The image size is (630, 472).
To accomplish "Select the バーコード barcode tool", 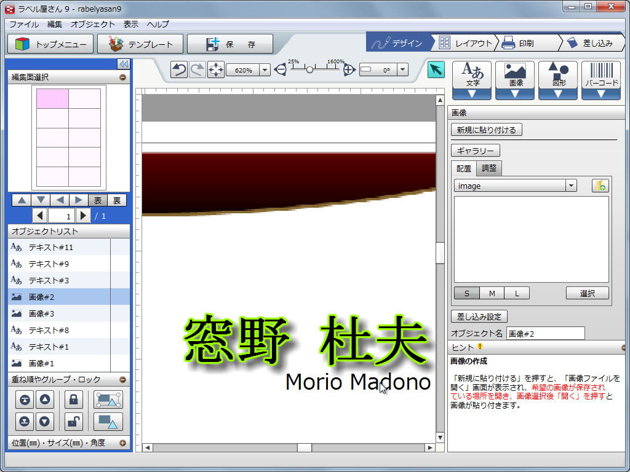I will coord(600,75).
